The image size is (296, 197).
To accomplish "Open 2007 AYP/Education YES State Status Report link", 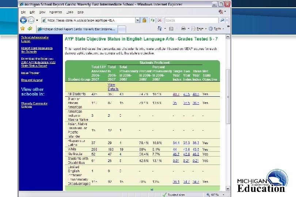I will tap(38, 64).
